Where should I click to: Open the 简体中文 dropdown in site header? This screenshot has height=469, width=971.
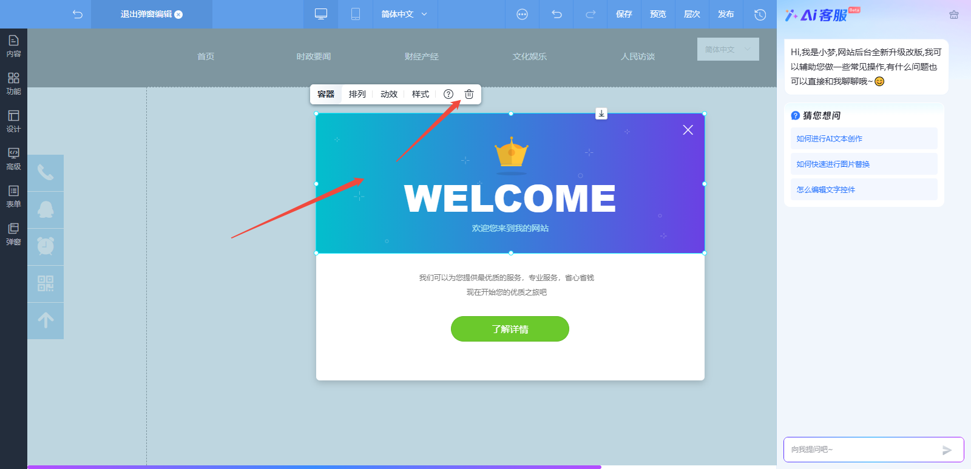(x=728, y=49)
